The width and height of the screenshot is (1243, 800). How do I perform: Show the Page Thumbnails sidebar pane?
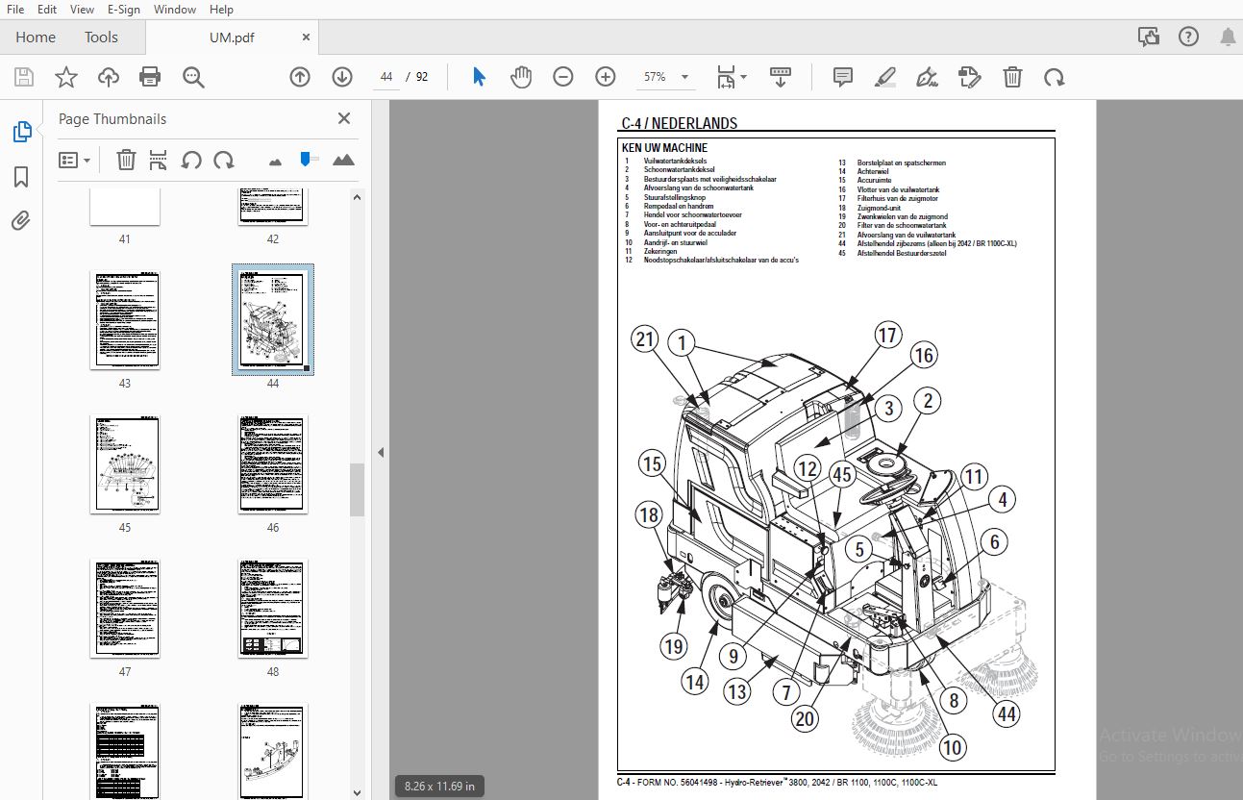point(21,133)
